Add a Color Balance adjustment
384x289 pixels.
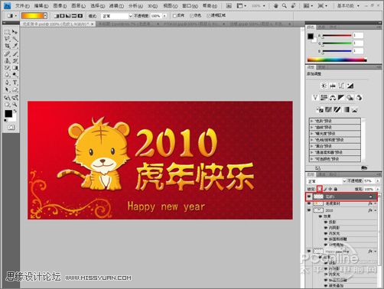click(x=333, y=97)
